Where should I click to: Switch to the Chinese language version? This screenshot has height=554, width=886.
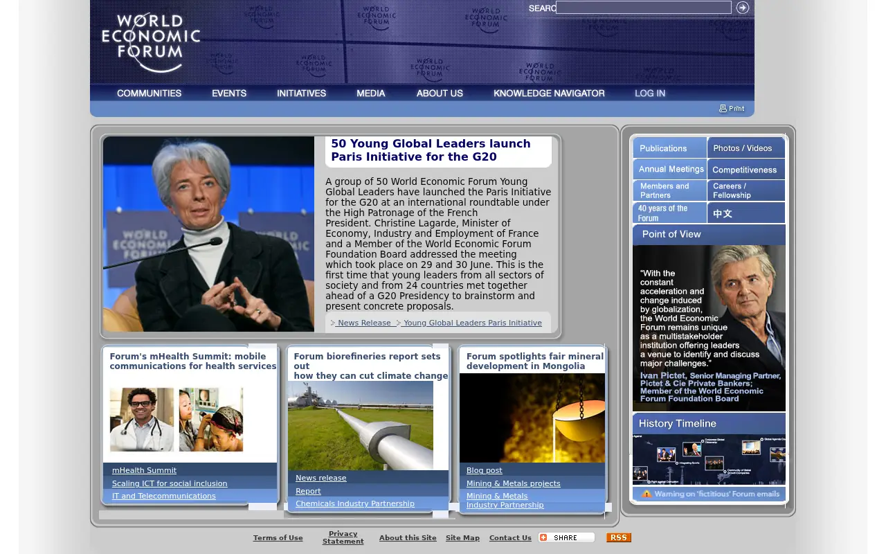pos(746,213)
